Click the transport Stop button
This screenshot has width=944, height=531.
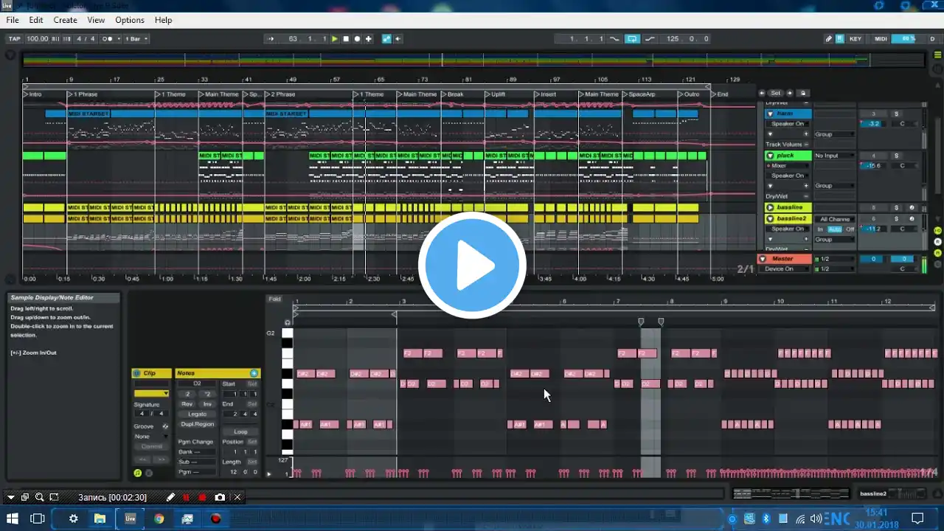[x=346, y=39]
